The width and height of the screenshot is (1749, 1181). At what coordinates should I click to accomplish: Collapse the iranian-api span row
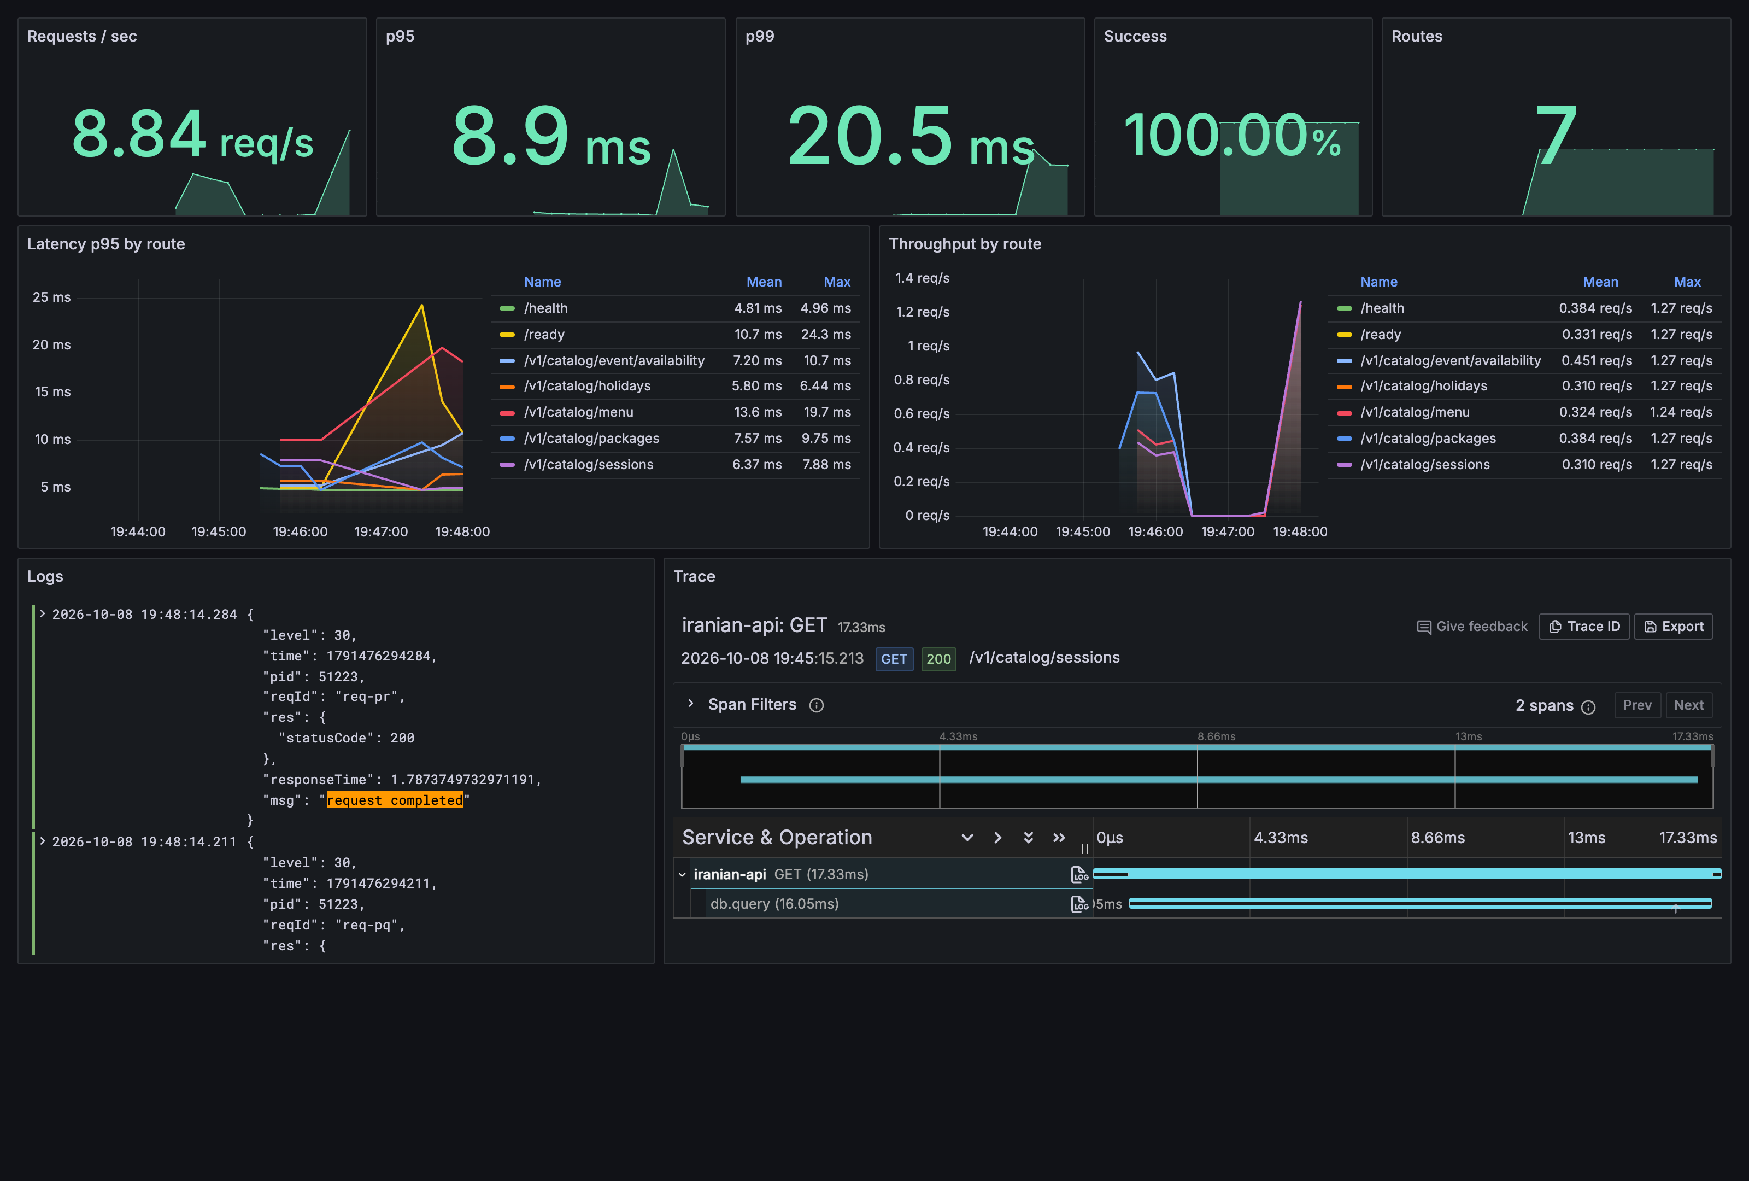pos(682,875)
